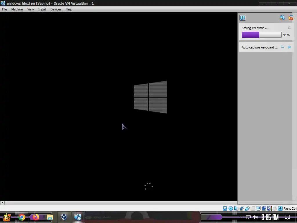Click the optical disk indicator
Image resolution: width=297 pixels, height=223 pixels.
[x=231, y=208]
